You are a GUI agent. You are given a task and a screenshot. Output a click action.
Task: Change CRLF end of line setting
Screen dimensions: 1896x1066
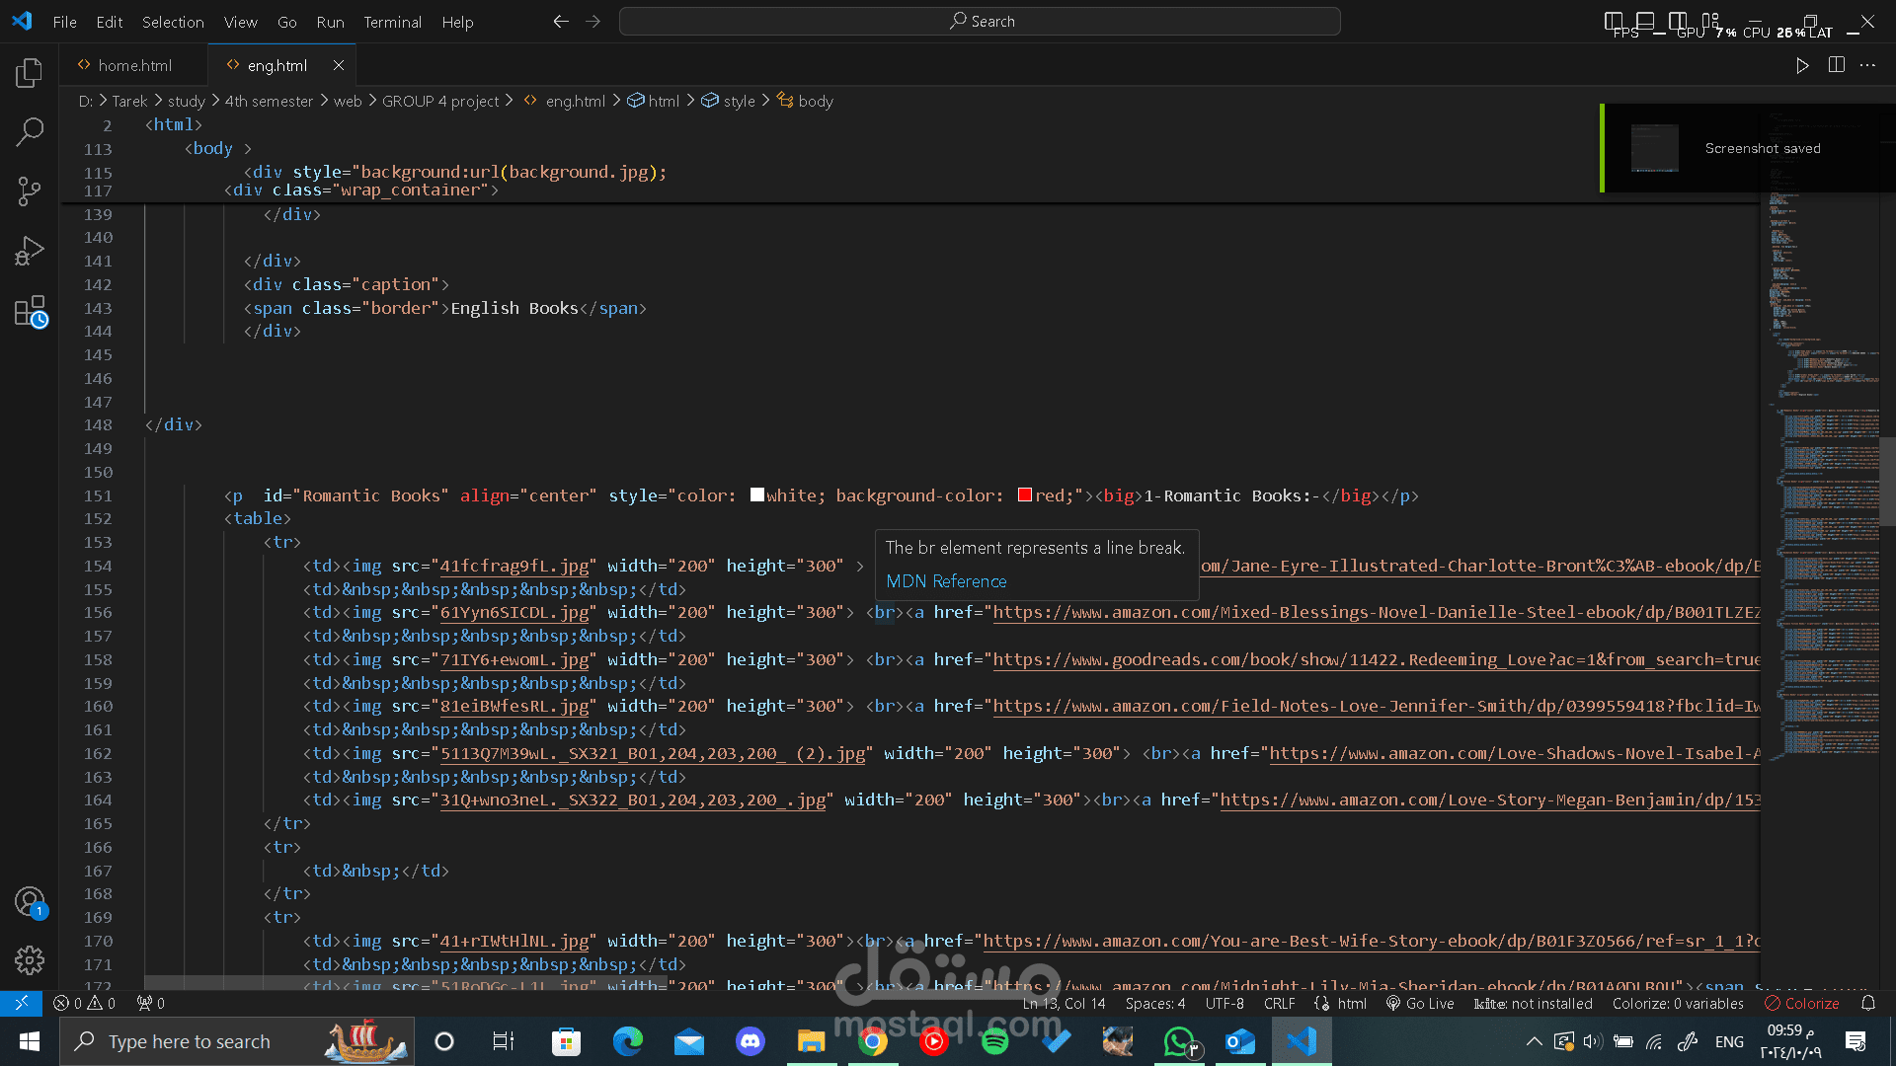pos(1279,1003)
